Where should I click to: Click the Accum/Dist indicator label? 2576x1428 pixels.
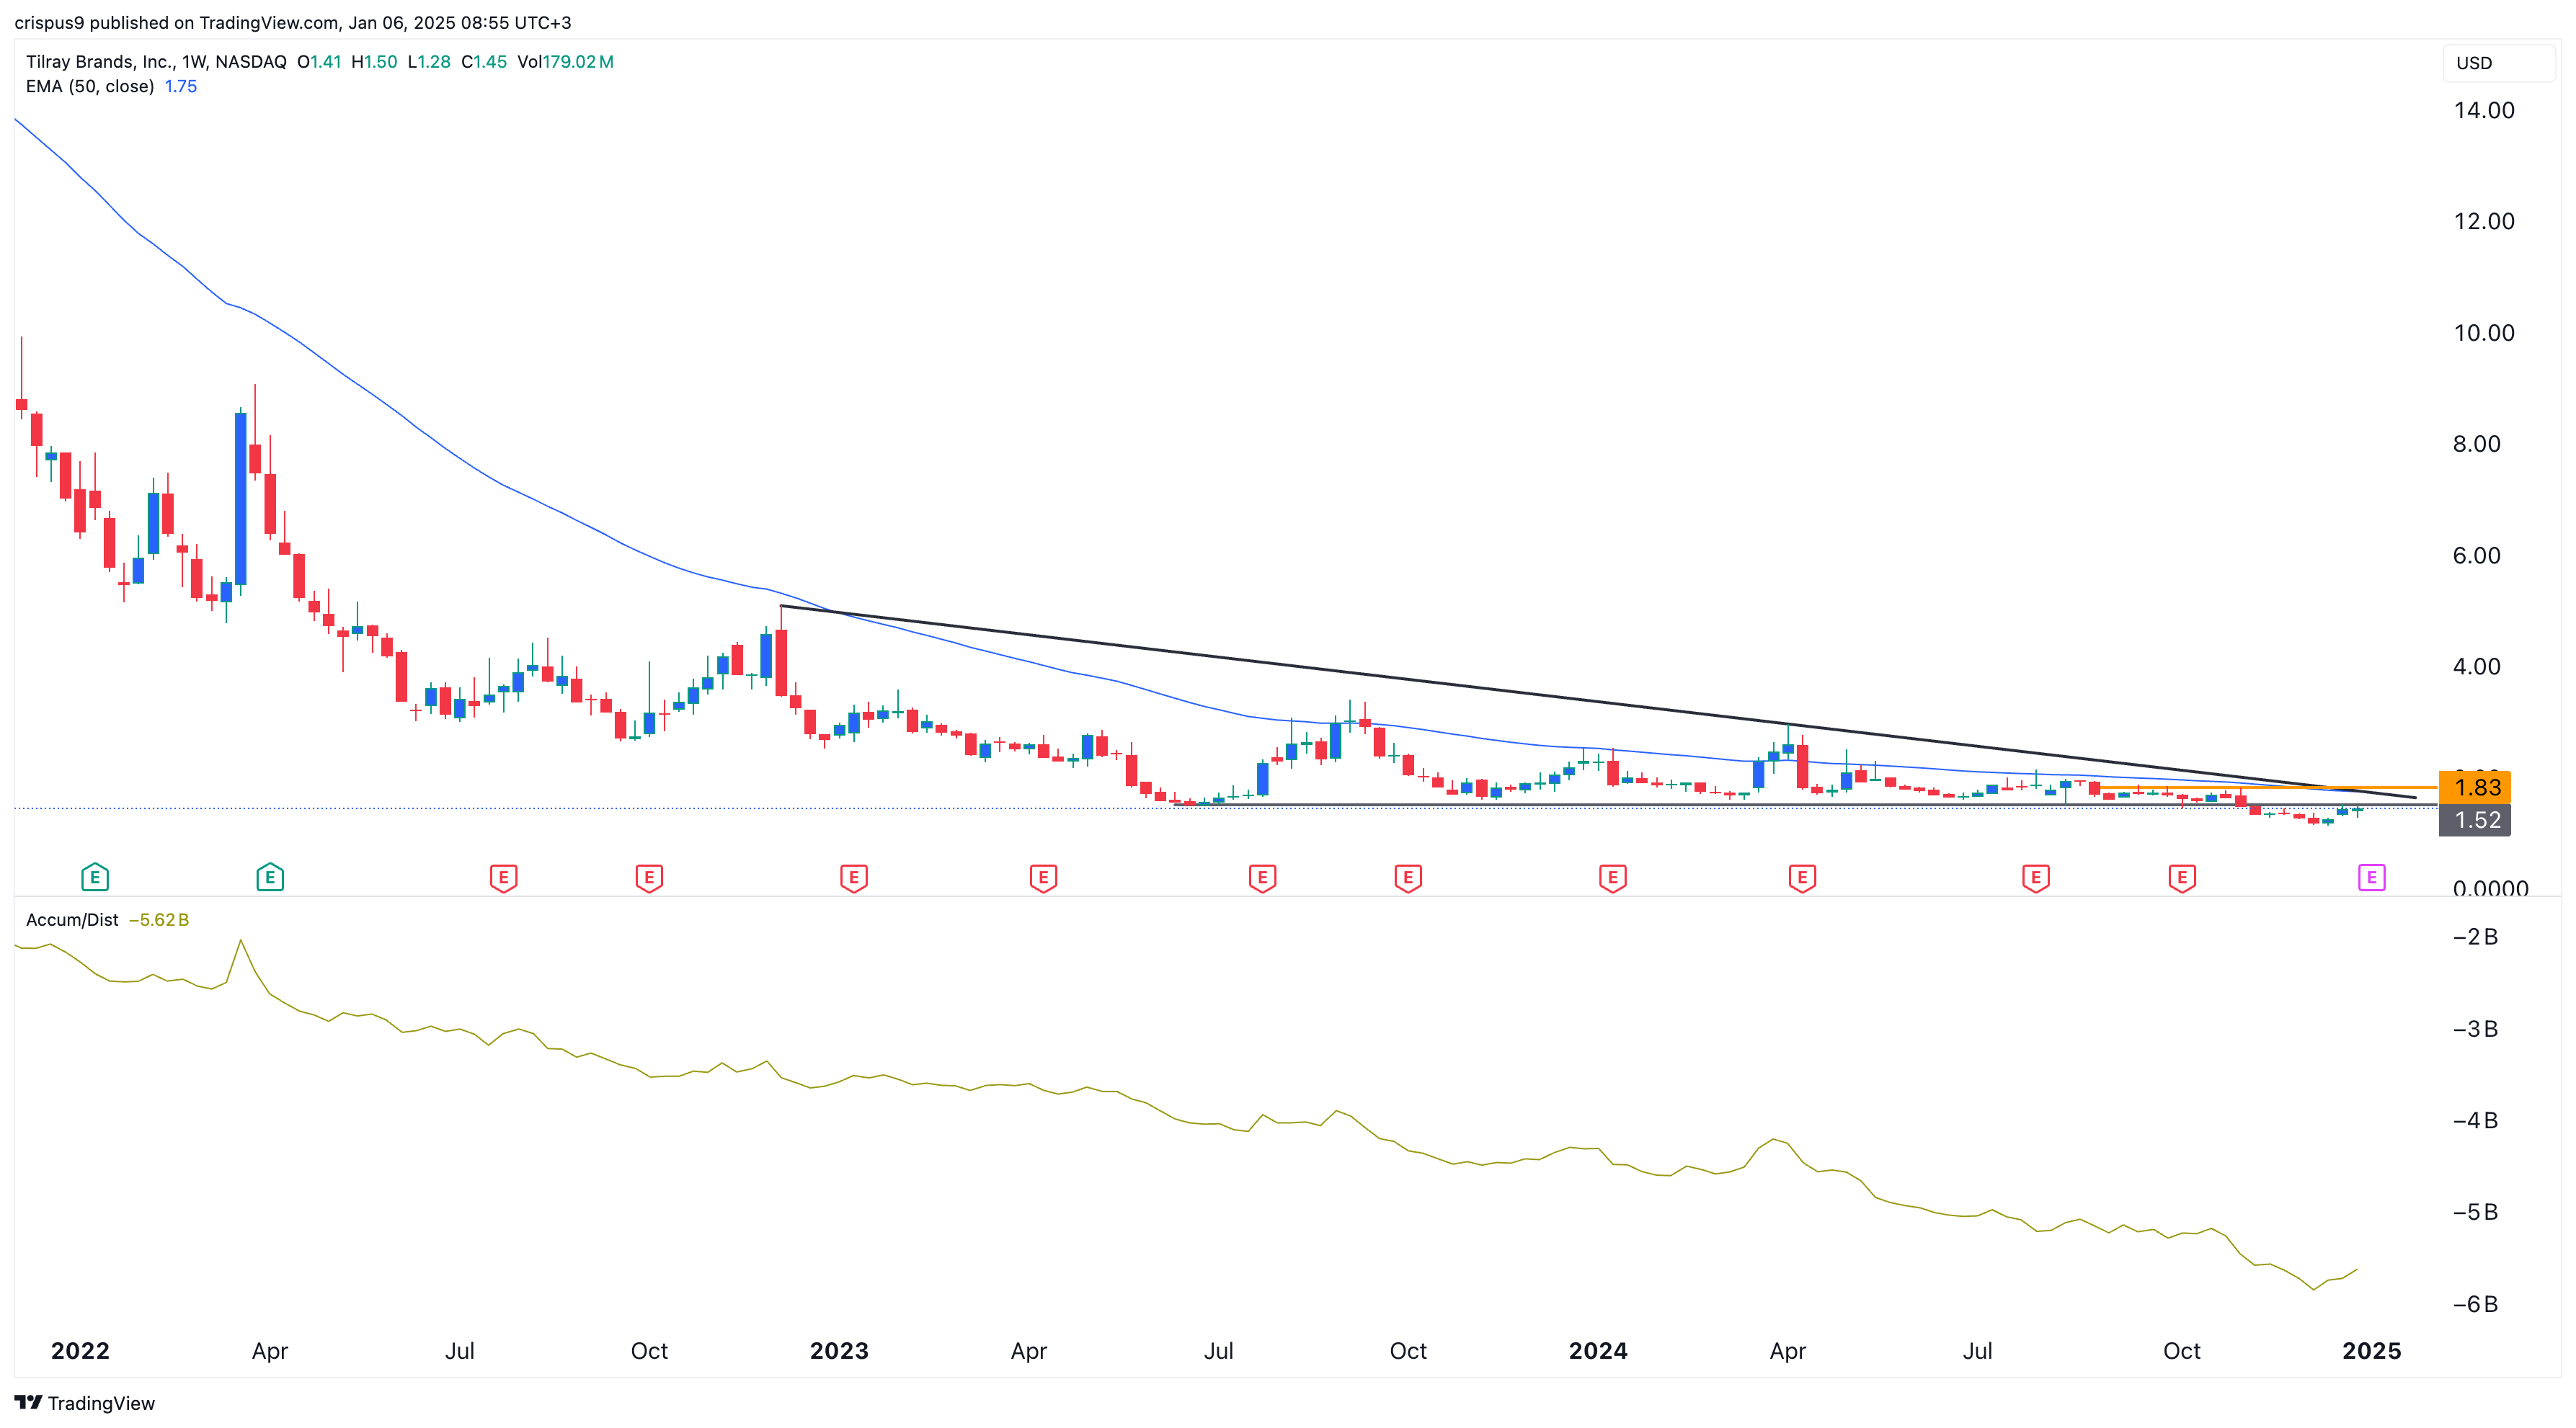[72, 919]
